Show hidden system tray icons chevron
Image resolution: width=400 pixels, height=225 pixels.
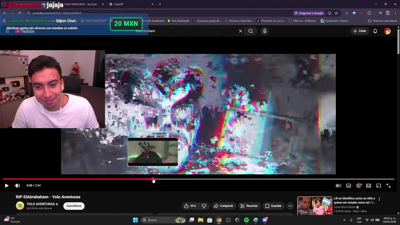pos(344,220)
